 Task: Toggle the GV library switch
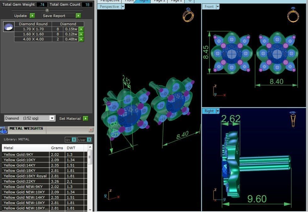(74, 140)
